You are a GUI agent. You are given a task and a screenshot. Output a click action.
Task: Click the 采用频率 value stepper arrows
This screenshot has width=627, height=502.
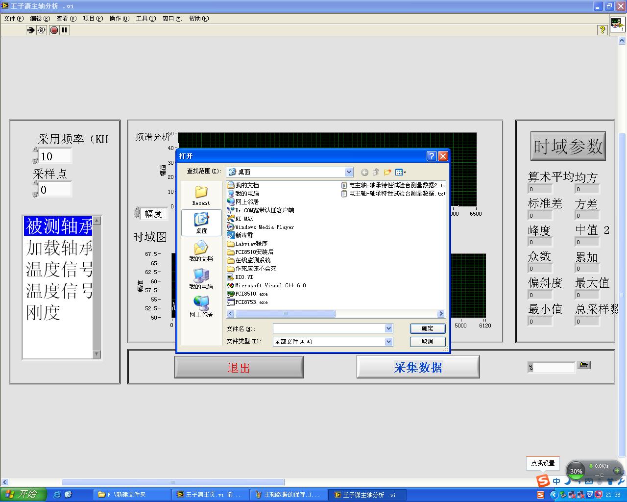coord(35,155)
